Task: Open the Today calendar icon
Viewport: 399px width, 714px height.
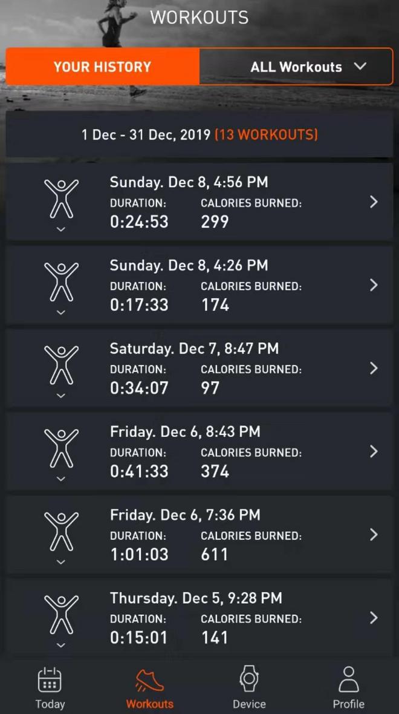Action: pyautogui.click(x=50, y=680)
